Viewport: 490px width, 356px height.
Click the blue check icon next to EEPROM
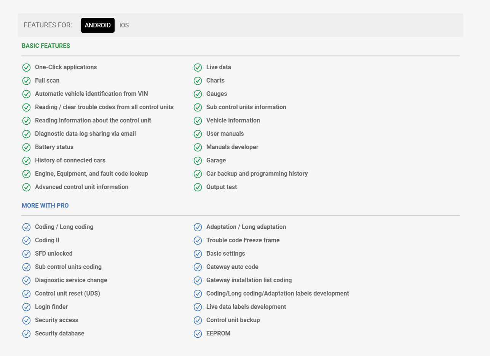(x=198, y=334)
